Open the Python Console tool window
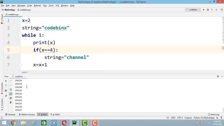 (x=27, y=114)
